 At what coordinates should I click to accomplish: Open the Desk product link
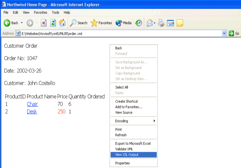[x=32, y=112]
